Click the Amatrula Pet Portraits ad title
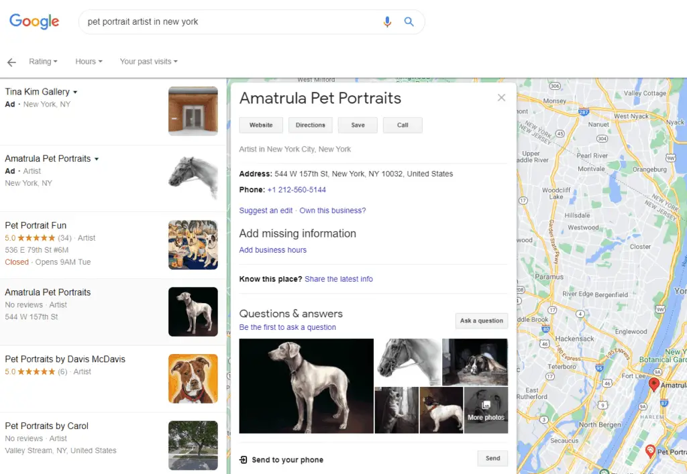 point(48,159)
